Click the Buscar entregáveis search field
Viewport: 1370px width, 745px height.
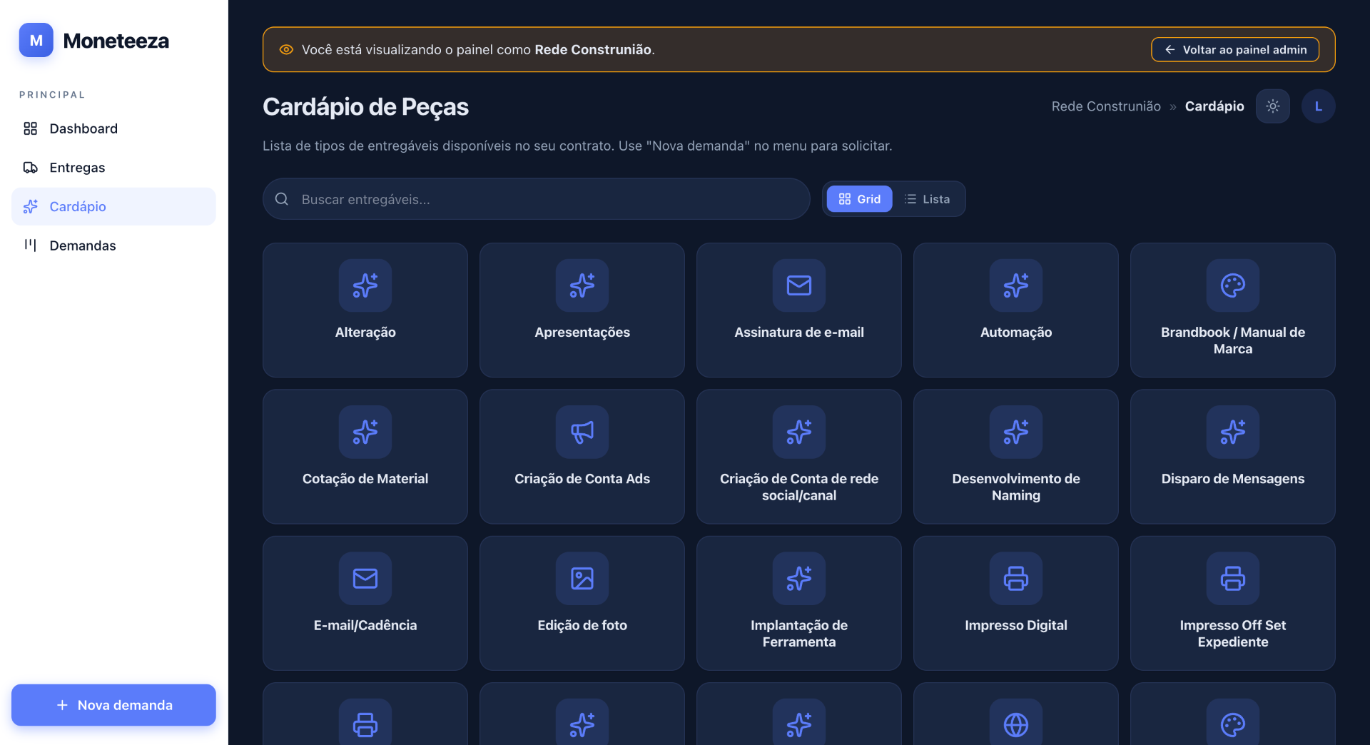tap(537, 199)
